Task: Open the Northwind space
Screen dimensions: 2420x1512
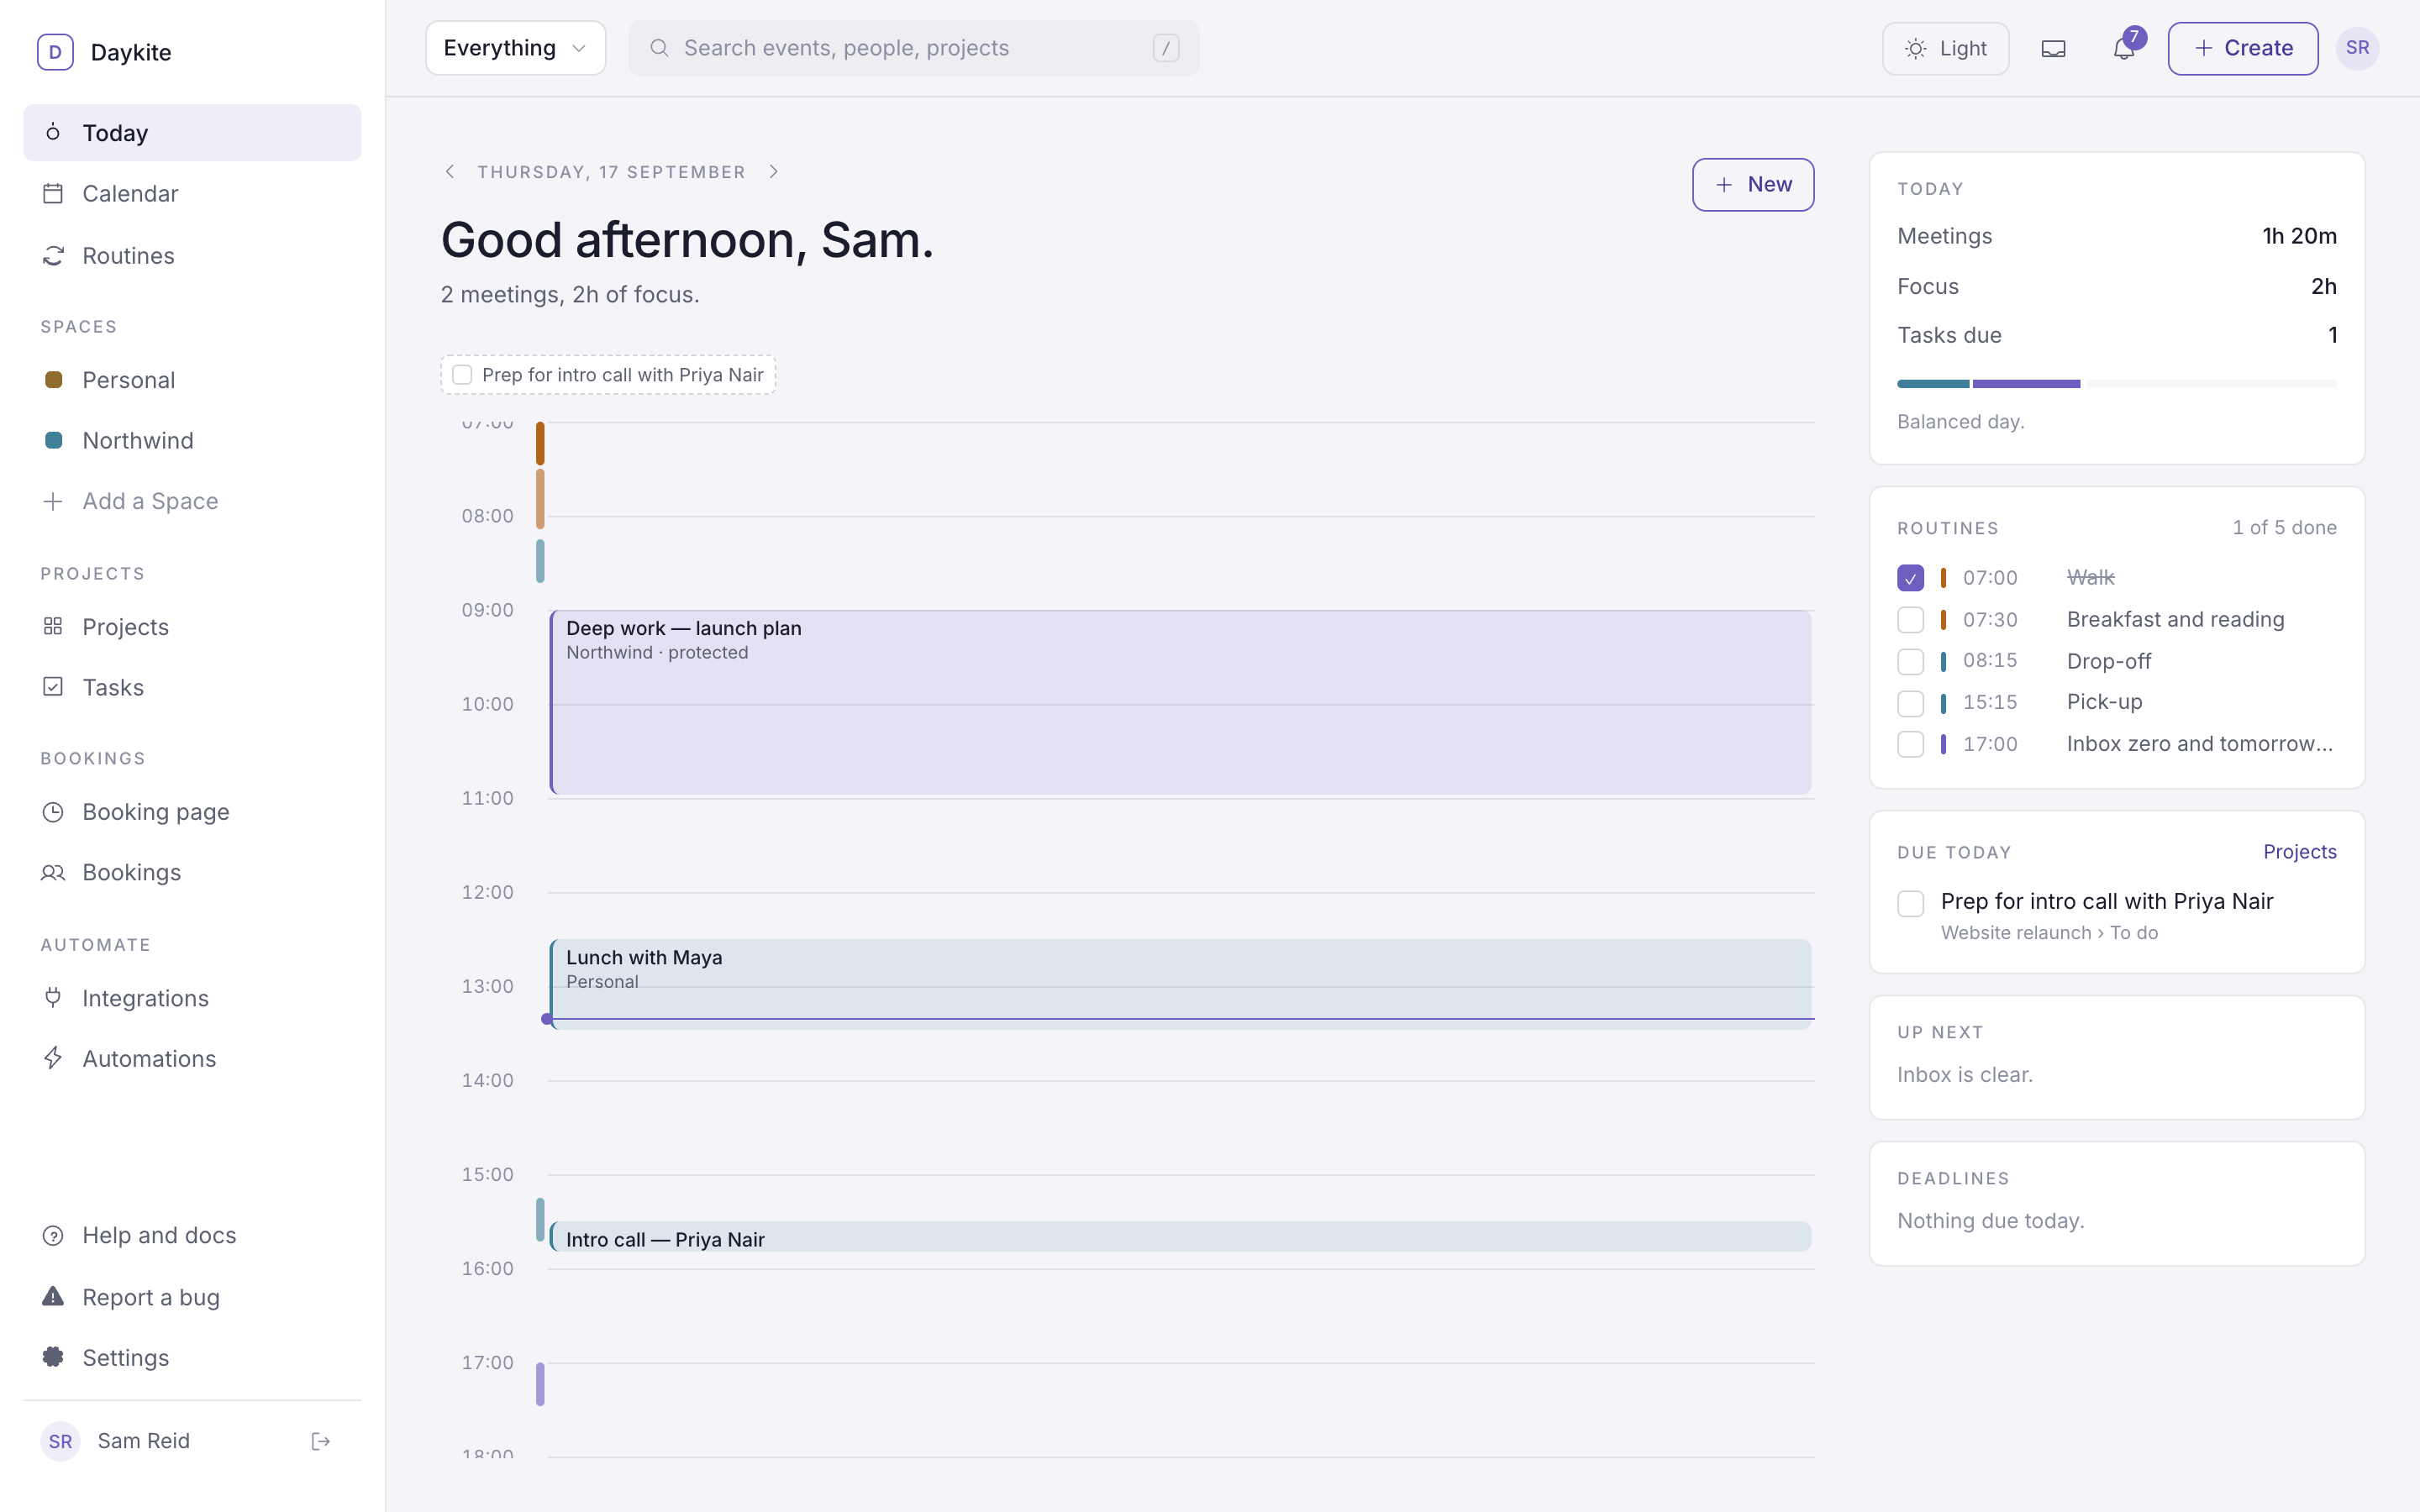Action: click(192, 440)
